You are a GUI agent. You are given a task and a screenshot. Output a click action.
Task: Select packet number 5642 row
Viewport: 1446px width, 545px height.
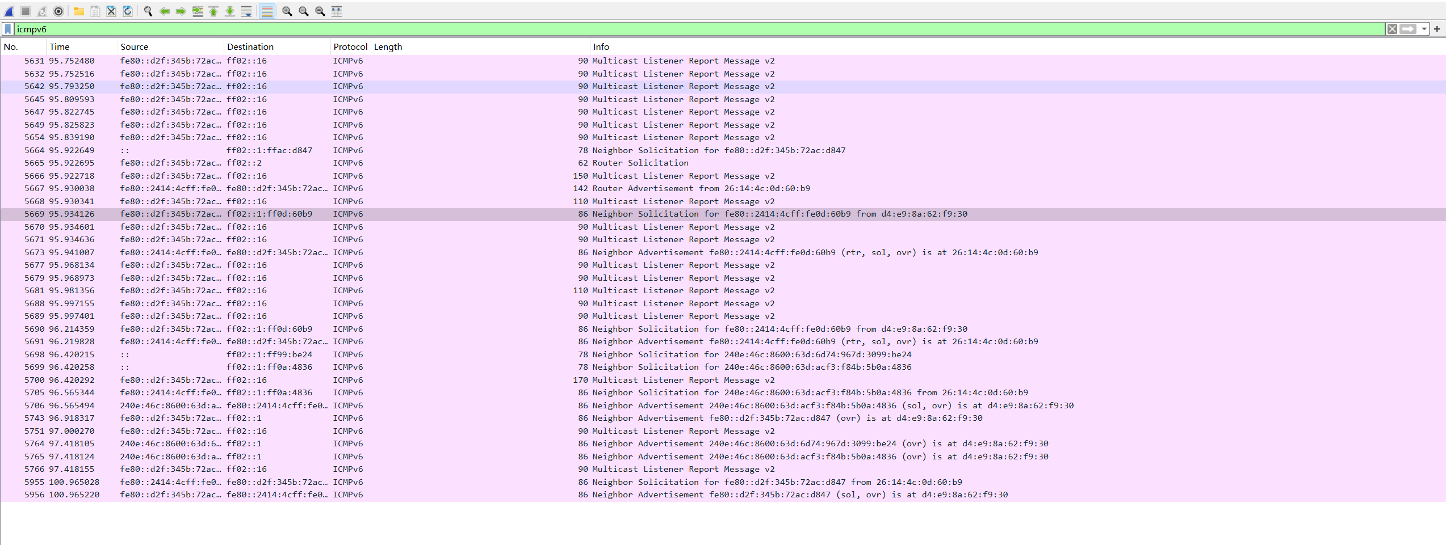(x=723, y=86)
